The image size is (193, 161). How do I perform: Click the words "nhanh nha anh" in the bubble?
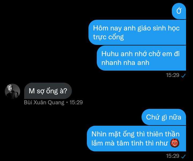point(125,63)
